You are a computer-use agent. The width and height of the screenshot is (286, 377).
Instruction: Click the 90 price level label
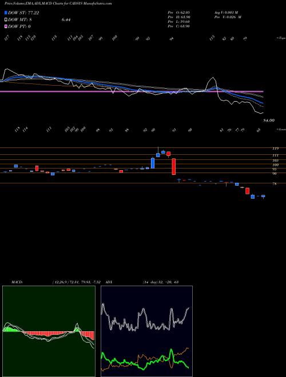click(x=275, y=173)
